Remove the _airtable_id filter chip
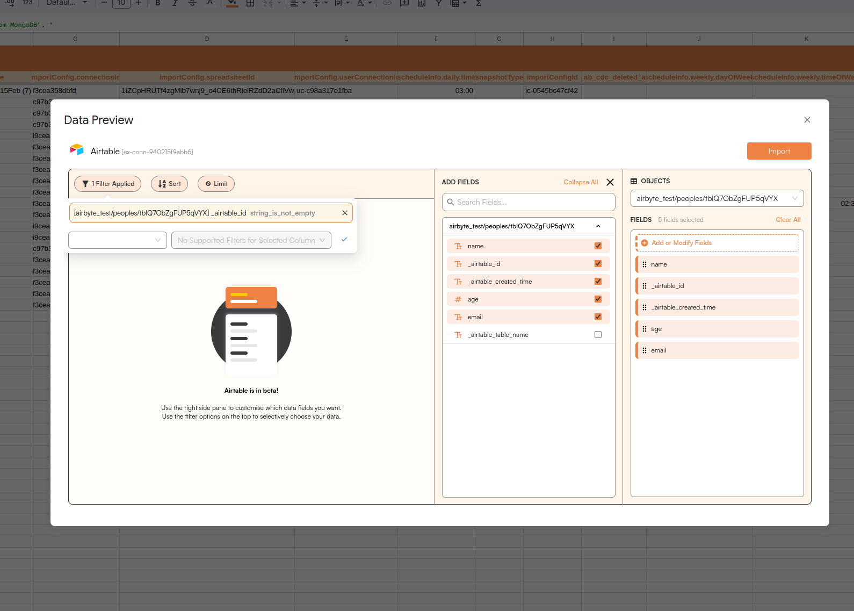This screenshot has width=854, height=611. coord(345,213)
